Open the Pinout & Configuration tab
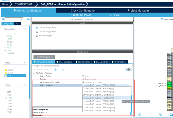Screen dimensions: 173x118 [x=28, y=10]
